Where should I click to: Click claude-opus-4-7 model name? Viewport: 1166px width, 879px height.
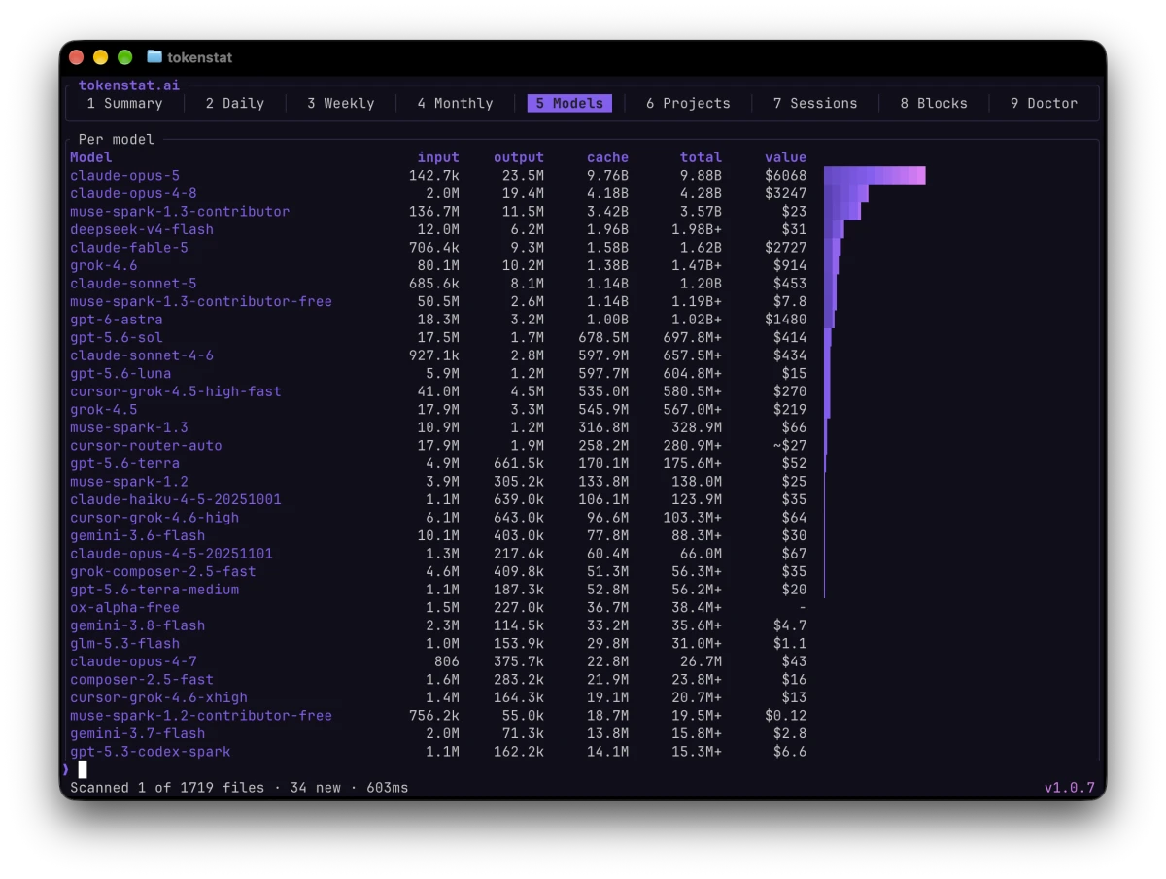pos(133,661)
